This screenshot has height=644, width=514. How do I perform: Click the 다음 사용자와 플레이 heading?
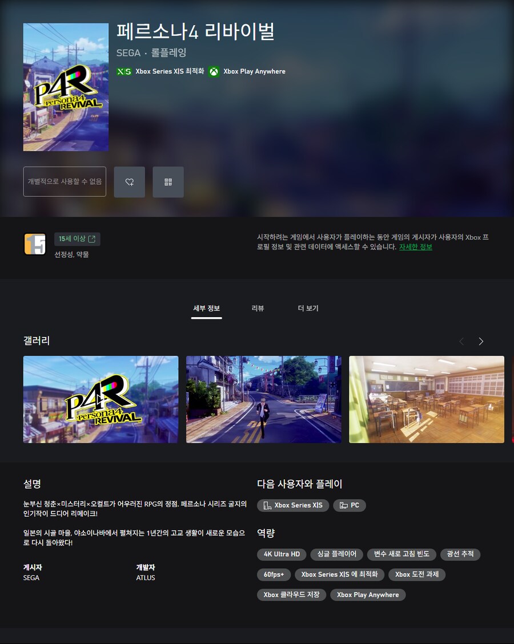[x=300, y=484]
